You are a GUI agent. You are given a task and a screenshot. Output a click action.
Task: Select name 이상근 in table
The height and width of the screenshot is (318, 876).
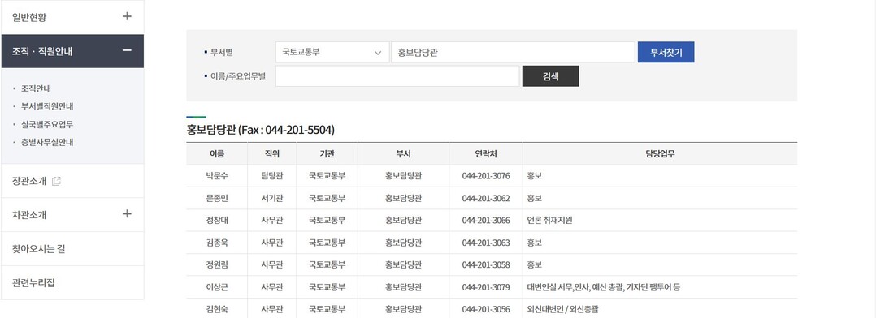(217, 287)
